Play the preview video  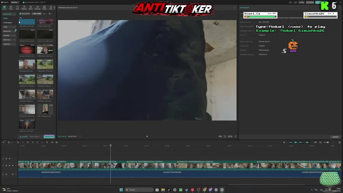pyautogui.click(x=147, y=136)
